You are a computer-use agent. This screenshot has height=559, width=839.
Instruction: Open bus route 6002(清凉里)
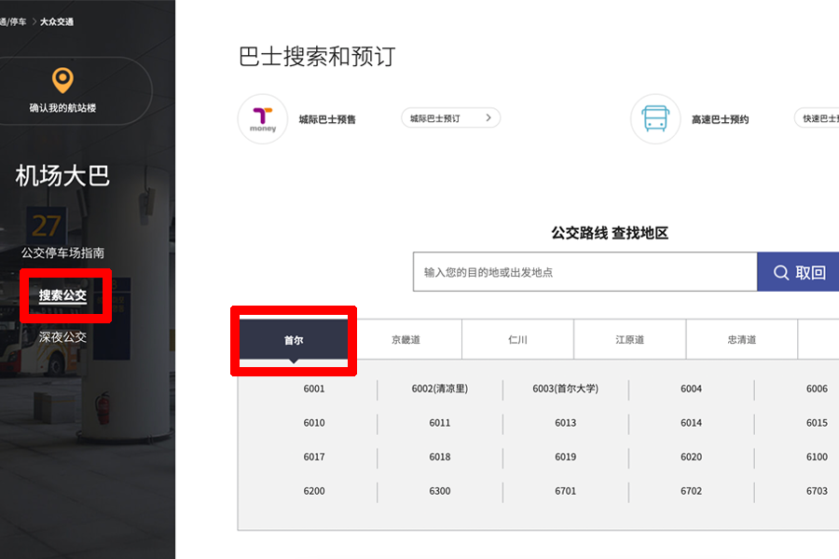tap(439, 389)
